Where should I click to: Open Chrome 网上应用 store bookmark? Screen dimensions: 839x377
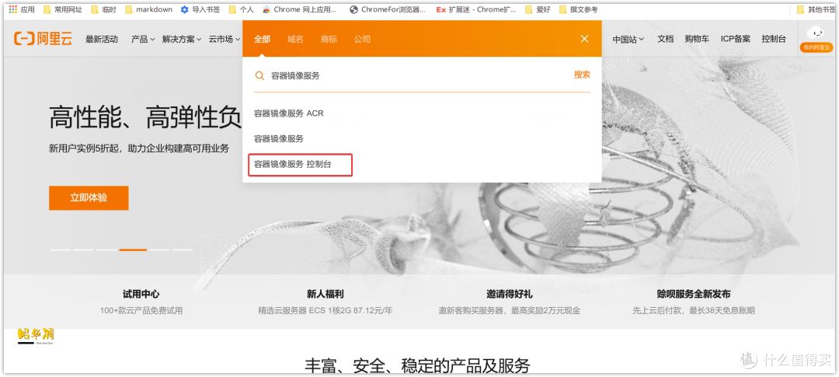[x=300, y=9]
